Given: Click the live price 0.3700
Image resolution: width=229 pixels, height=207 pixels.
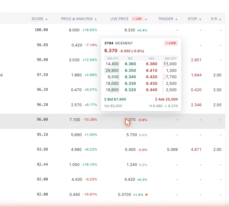Looking at the screenshot, I should [x=124, y=194].
